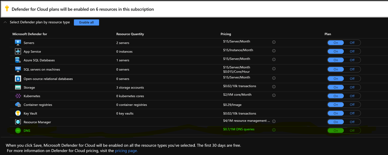Click the App Service icon
Image resolution: width=388 pixels, height=155 pixels.
pyautogui.click(x=18, y=51)
